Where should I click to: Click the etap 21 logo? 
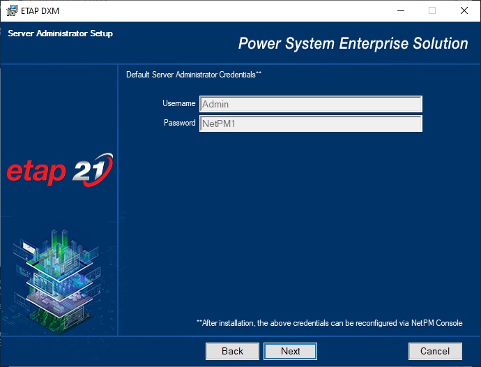click(59, 170)
